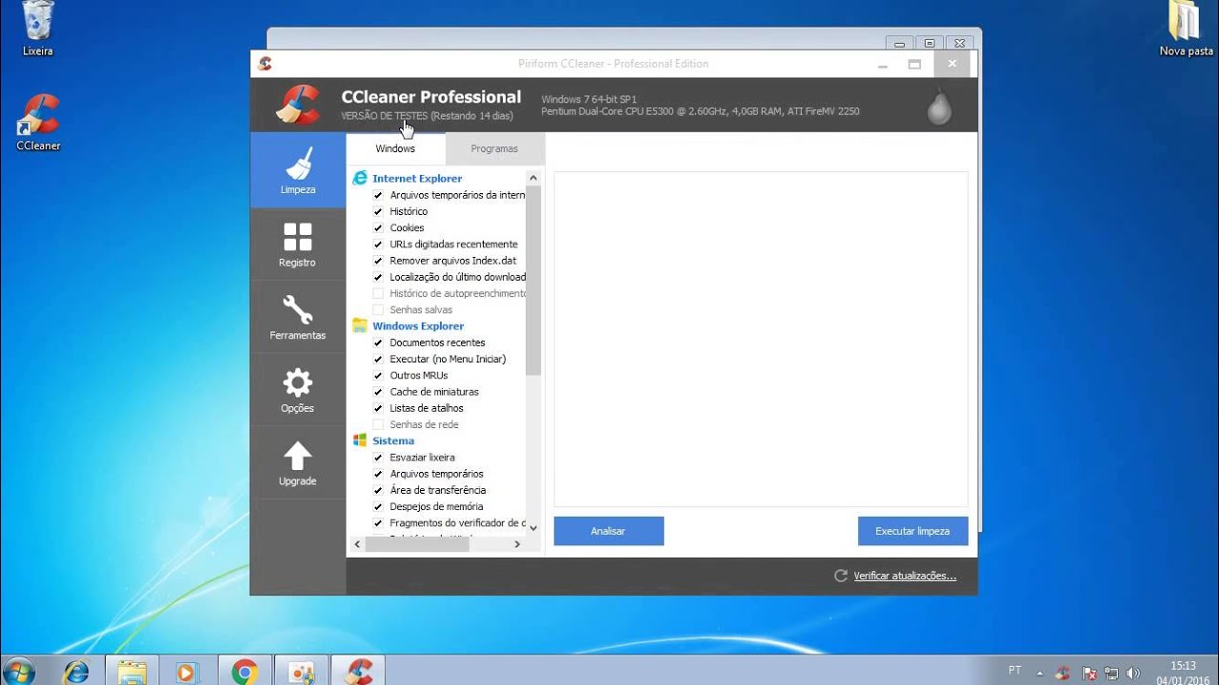Switch to the Windows tab

(x=395, y=148)
